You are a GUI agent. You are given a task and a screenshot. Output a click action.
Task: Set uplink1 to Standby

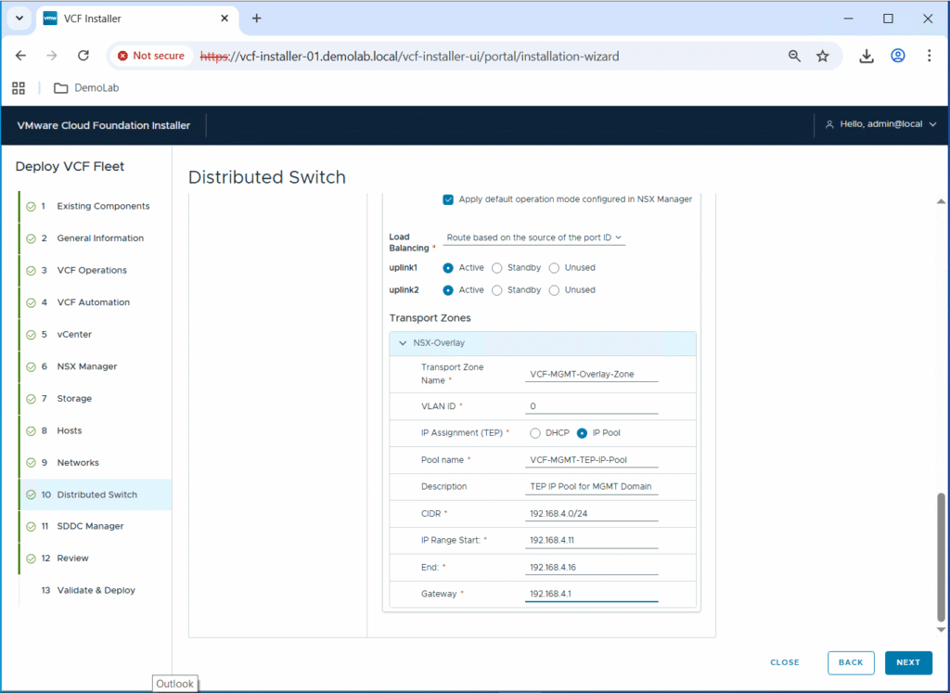click(x=497, y=268)
